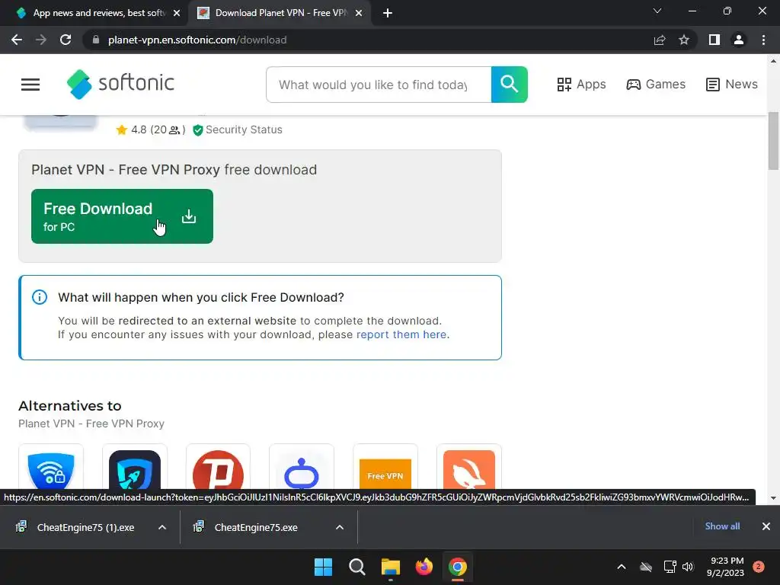Open the Chrome profile icon
The width and height of the screenshot is (780, 585).
(x=739, y=40)
